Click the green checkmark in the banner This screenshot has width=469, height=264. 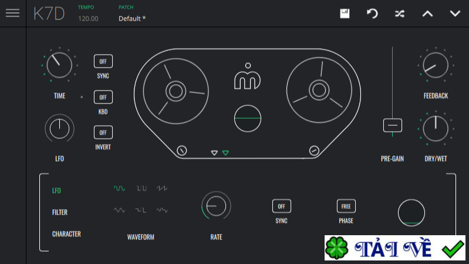coord(453,249)
